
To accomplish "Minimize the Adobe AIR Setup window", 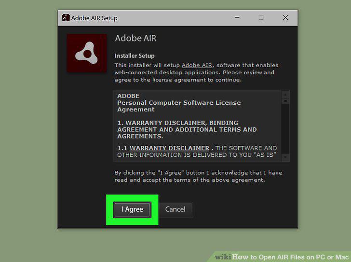I will (x=237, y=17).
